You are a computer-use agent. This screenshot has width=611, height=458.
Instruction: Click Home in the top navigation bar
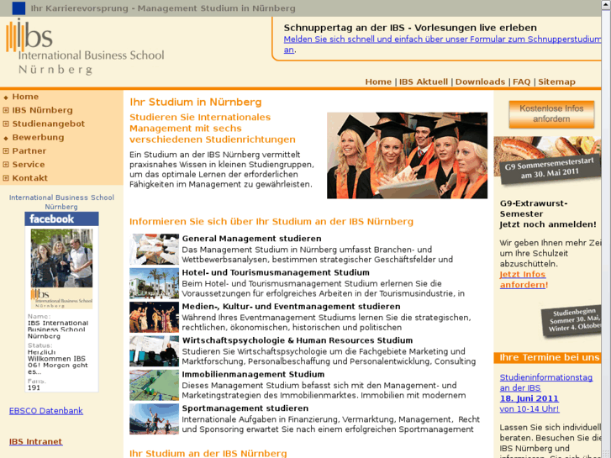378,82
